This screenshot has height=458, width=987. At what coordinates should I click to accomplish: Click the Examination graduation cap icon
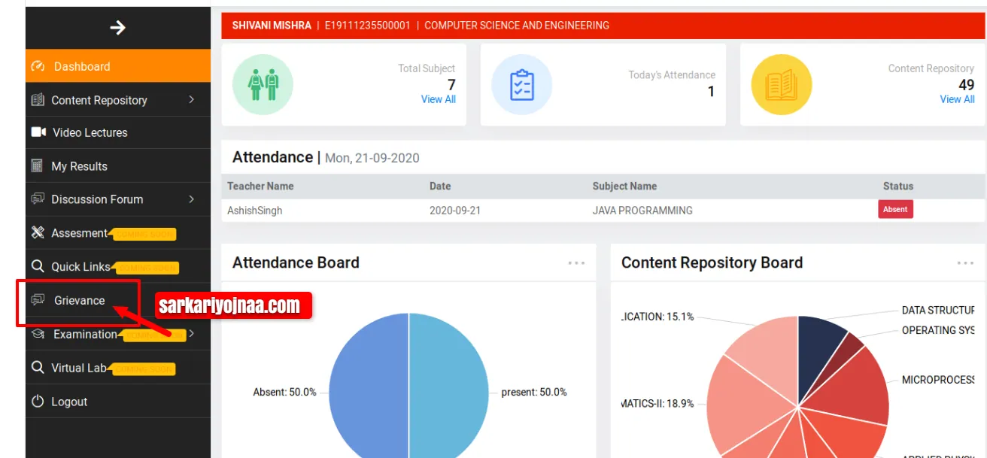coord(38,334)
